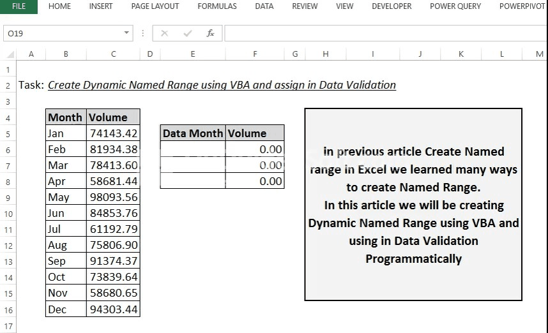The image size is (548, 333).
Task: Click the value 81934.38
Action: tap(113, 149)
